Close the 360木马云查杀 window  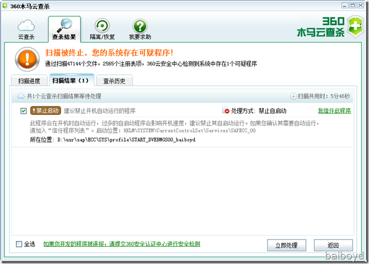click(360, 5)
